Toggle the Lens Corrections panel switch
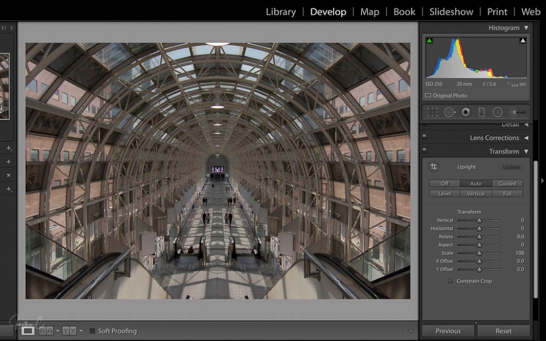Viewport: 546px width, 341px height. (x=424, y=138)
